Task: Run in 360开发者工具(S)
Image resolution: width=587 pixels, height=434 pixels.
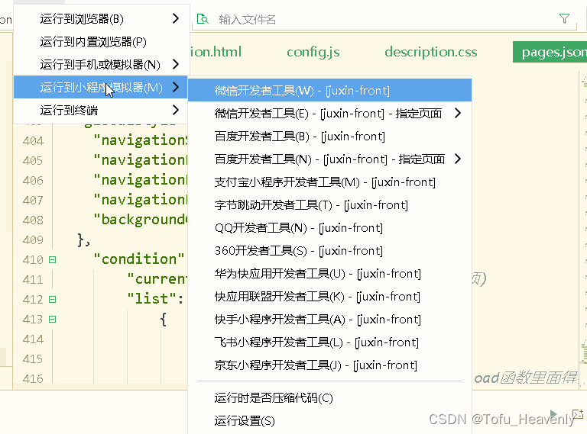Action: (x=329, y=251)
